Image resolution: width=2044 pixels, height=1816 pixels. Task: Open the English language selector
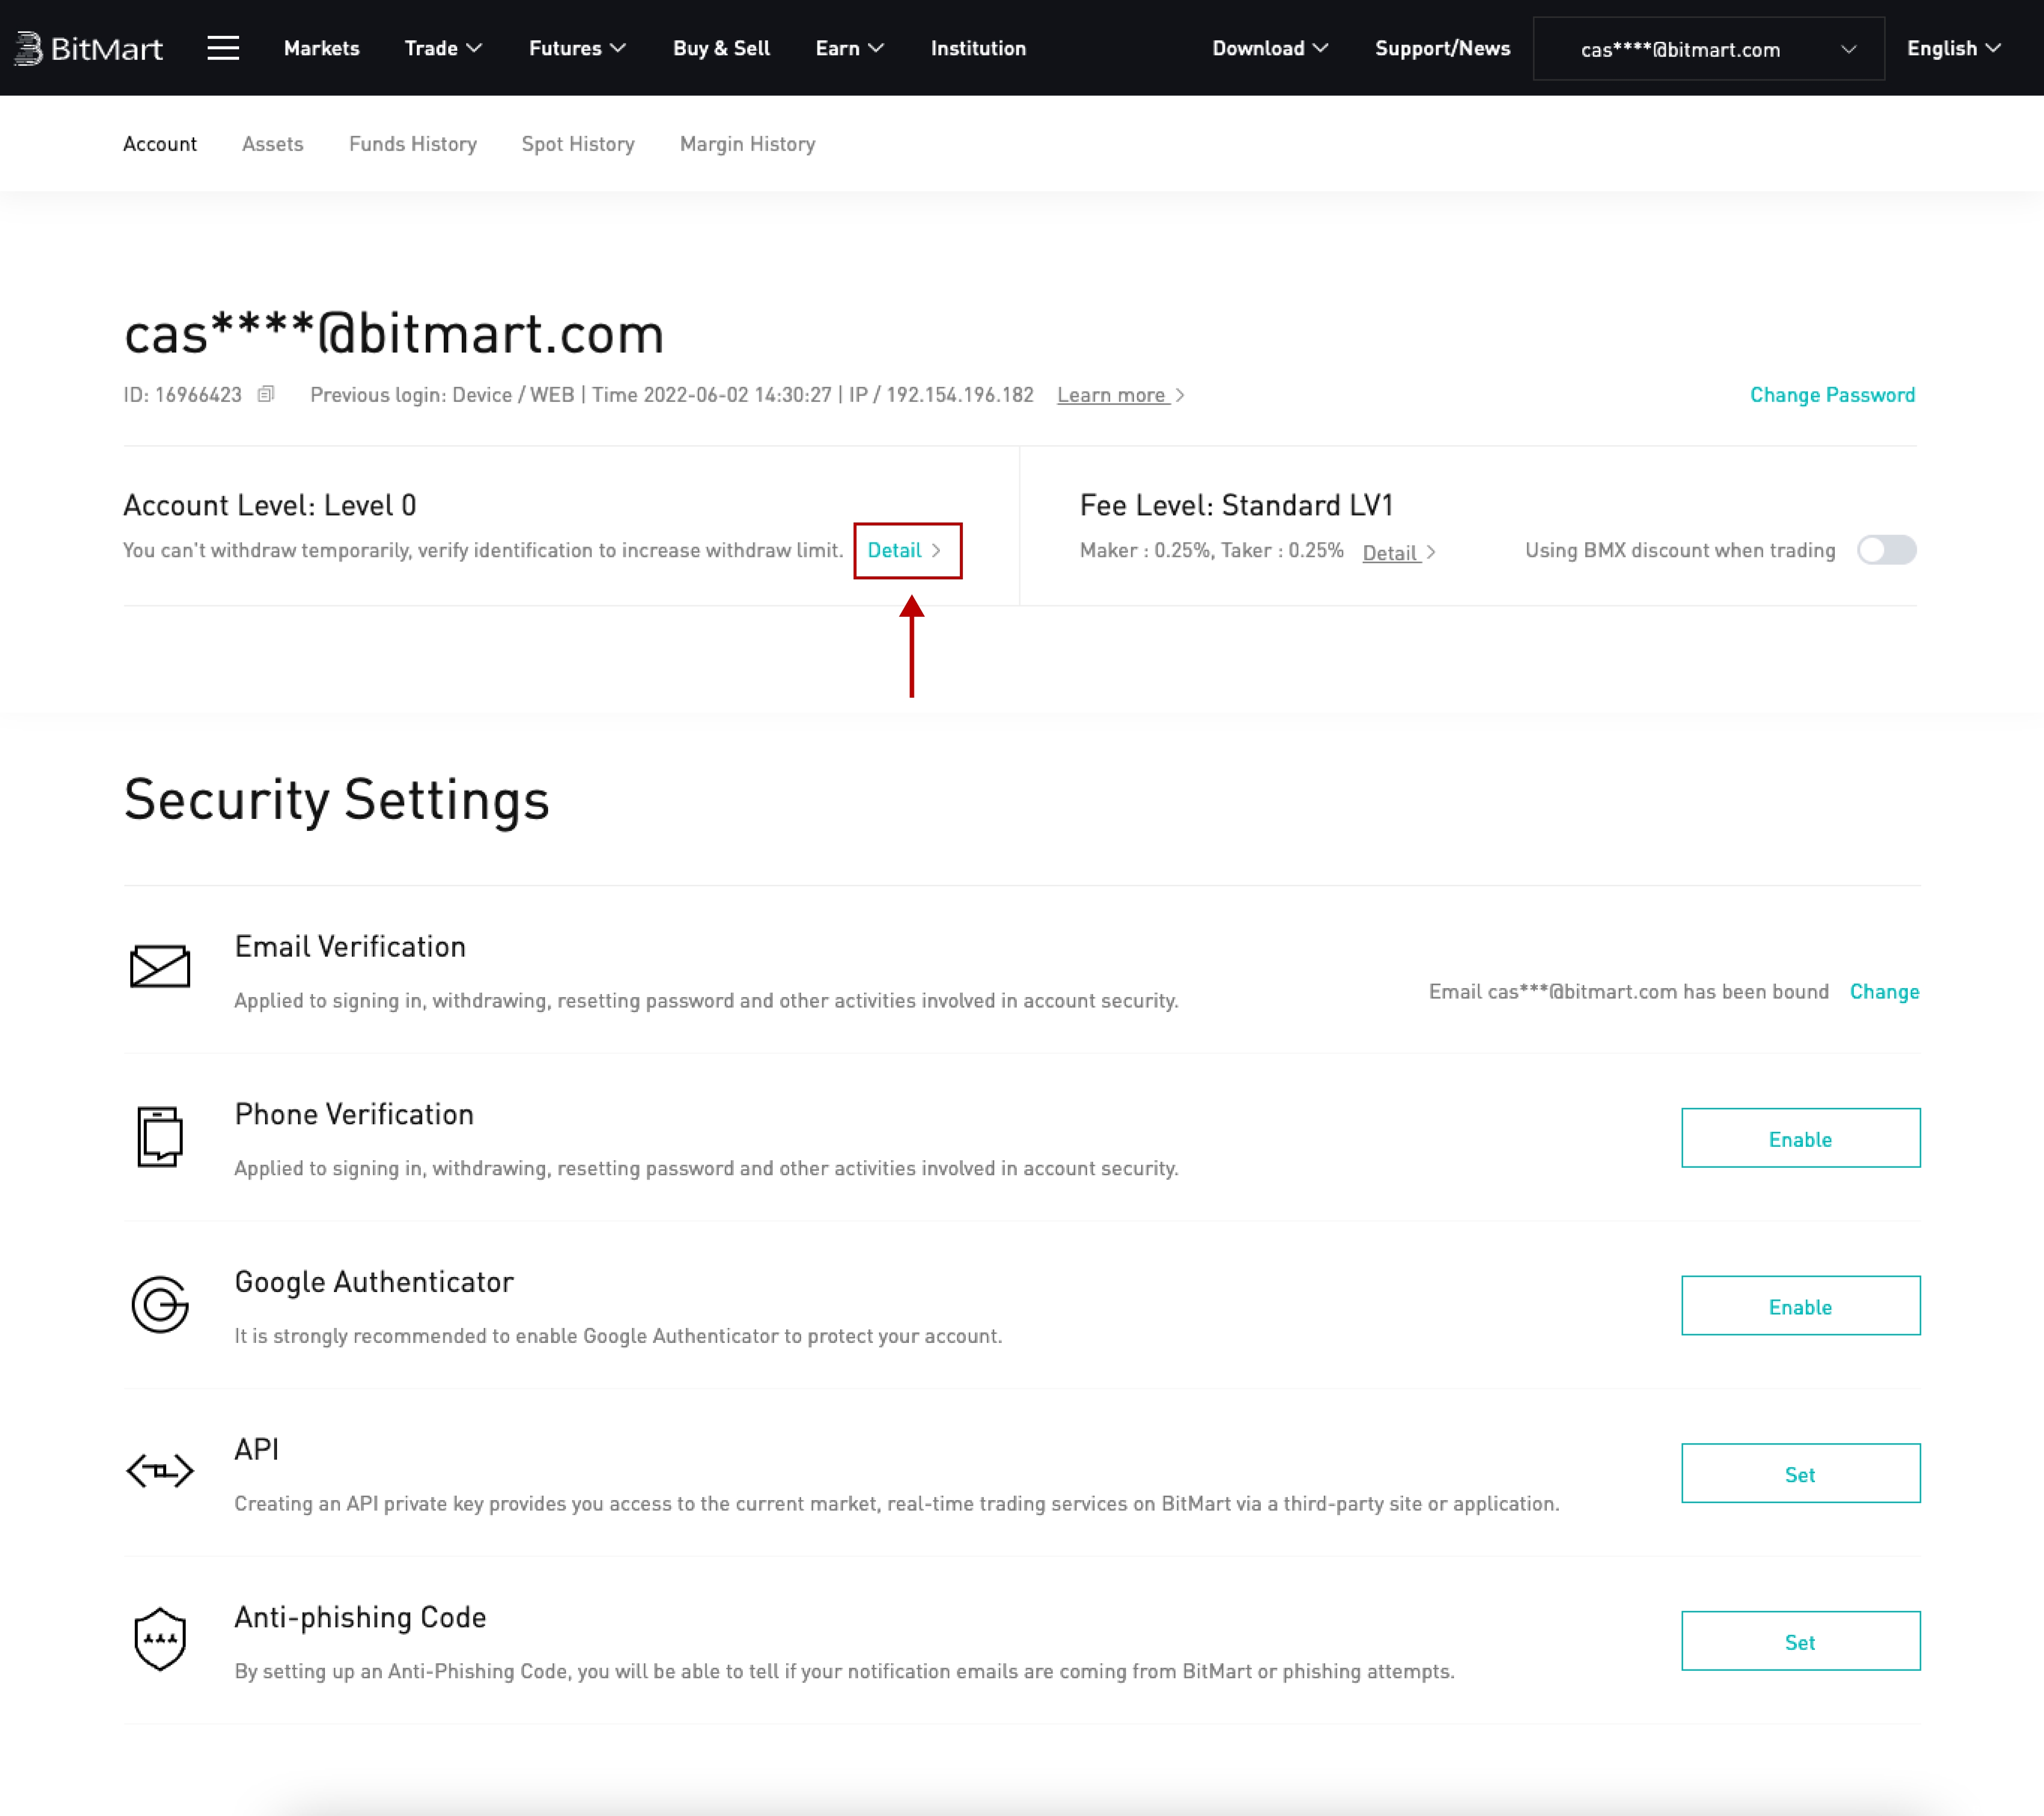(x=1953, y=48)
